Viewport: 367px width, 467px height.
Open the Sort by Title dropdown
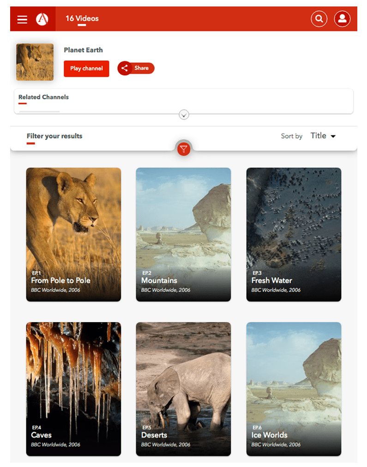pos(323,136)
